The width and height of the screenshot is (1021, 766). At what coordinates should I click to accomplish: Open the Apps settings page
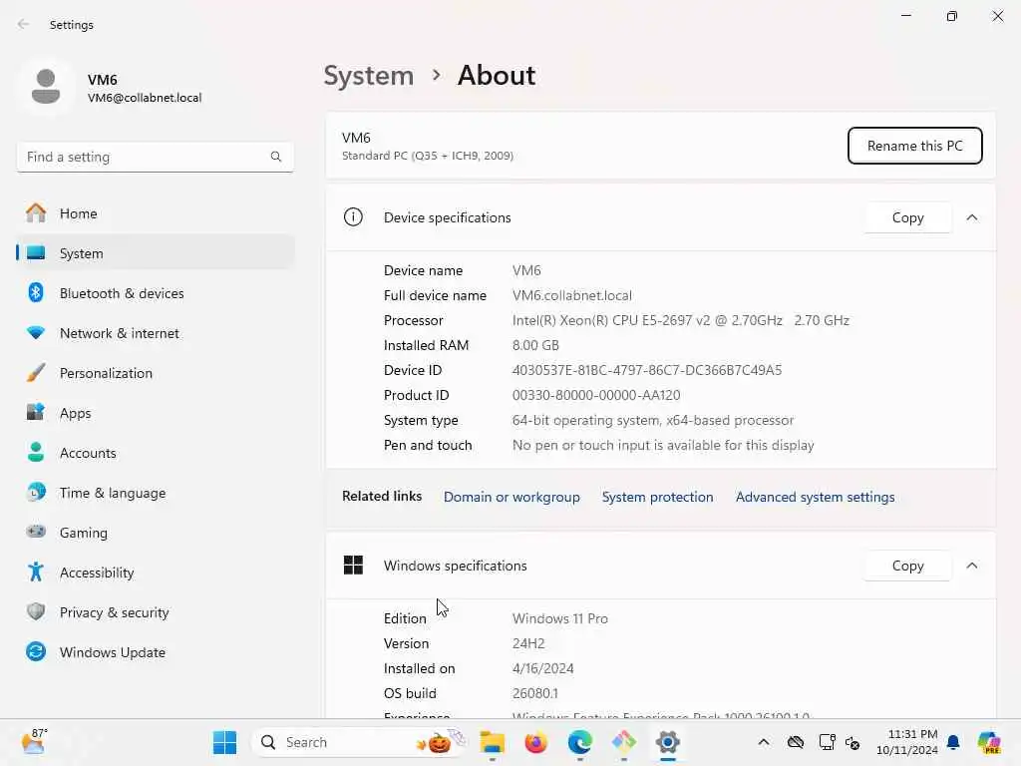155,413
